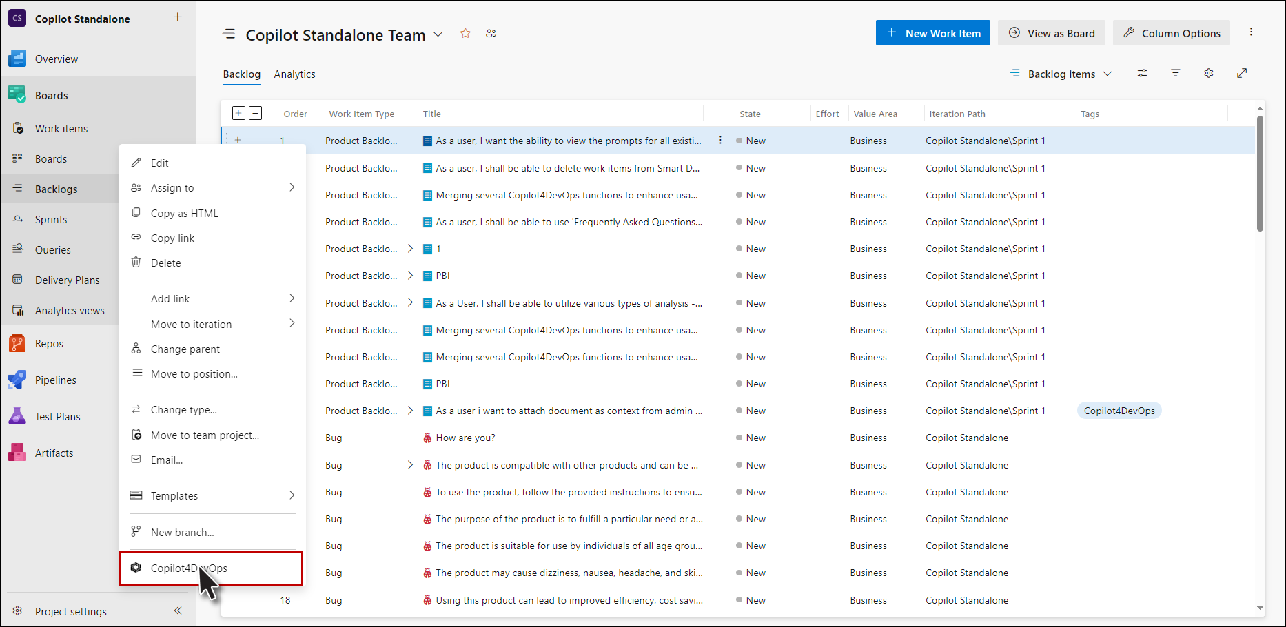Image resolution: width=1286 pixels, height=627 pixels.
Task: Select Change parent menu entry
Action: click(212, 349)
